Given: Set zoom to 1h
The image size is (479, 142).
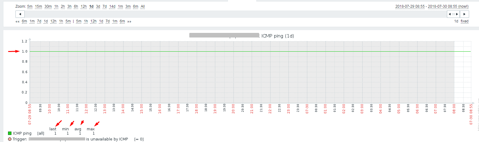Looking at the screenshot, I should pos(56,6).
